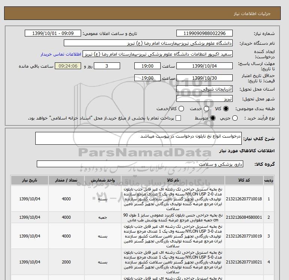Click the request creator field سعید اکبرپور
This screenshot has height=280, width=289.
point(158,54)
